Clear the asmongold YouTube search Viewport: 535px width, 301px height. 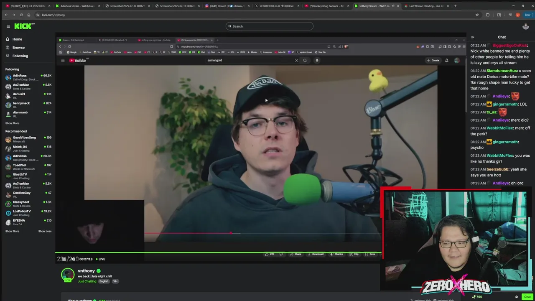pyautogui.click(x=297, y=60)
